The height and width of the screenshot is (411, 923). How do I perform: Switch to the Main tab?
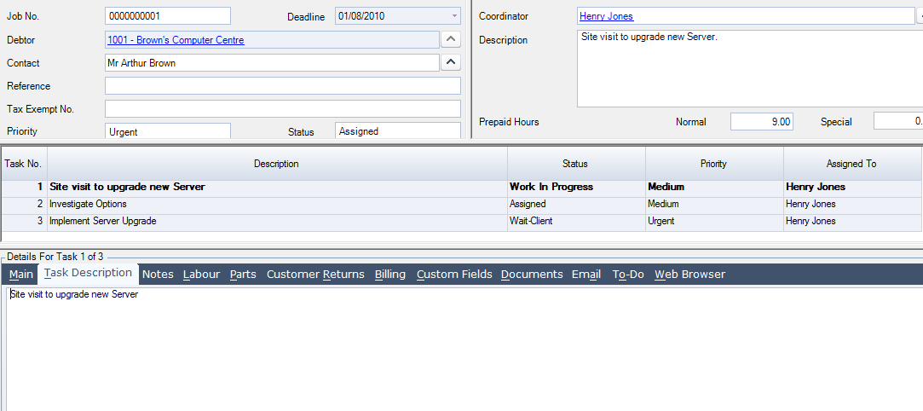click(21, 275)
